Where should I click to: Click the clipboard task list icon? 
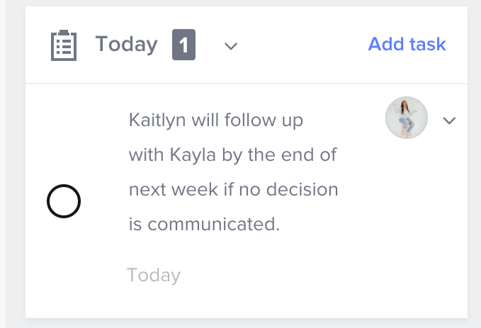[x=64, y=45]
